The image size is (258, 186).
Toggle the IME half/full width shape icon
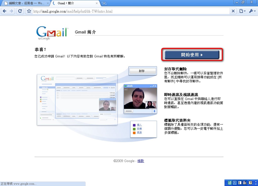tap(240, 183)
